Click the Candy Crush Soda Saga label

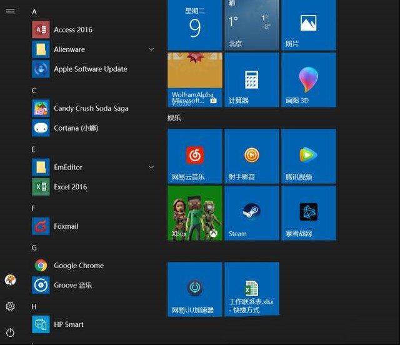pos(91,109)
